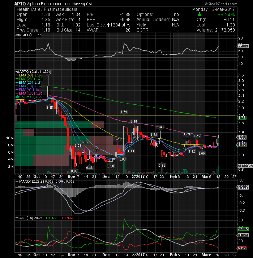Click the 1.25 high price annotation
This screenshot has width=253, height=258.
[x=197, y=136]
